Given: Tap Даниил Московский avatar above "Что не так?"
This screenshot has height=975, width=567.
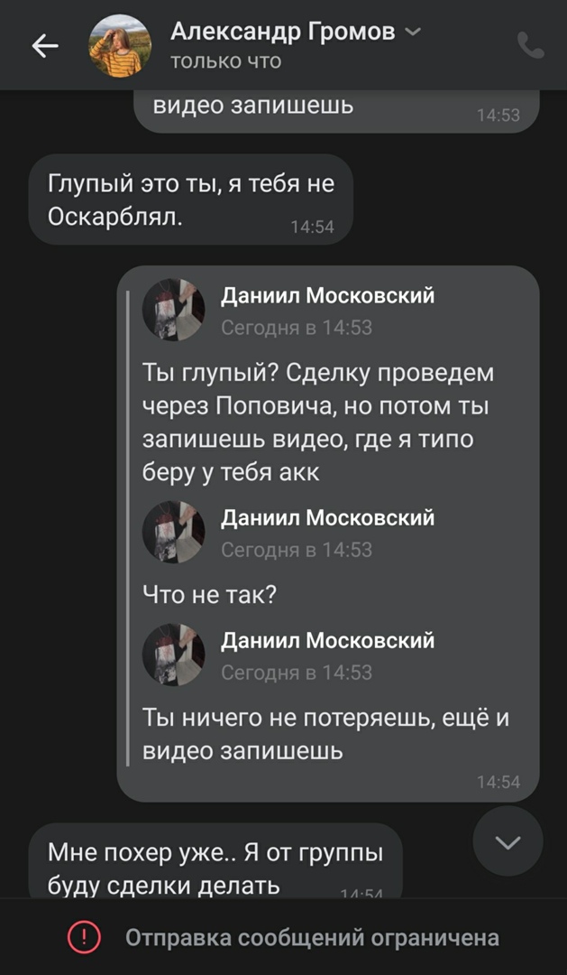Looking at the screenshot, I should (174, 533).
